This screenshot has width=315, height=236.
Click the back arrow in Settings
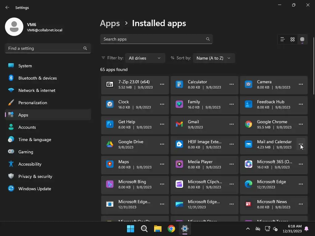pos(7,7)
